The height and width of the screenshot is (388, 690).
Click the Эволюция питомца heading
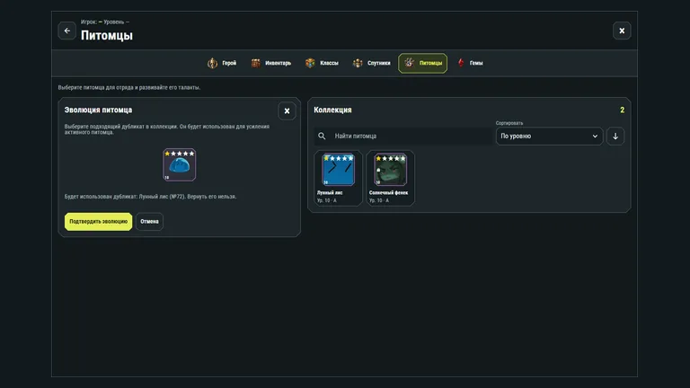pyautogui.click(x=98, y=110)
